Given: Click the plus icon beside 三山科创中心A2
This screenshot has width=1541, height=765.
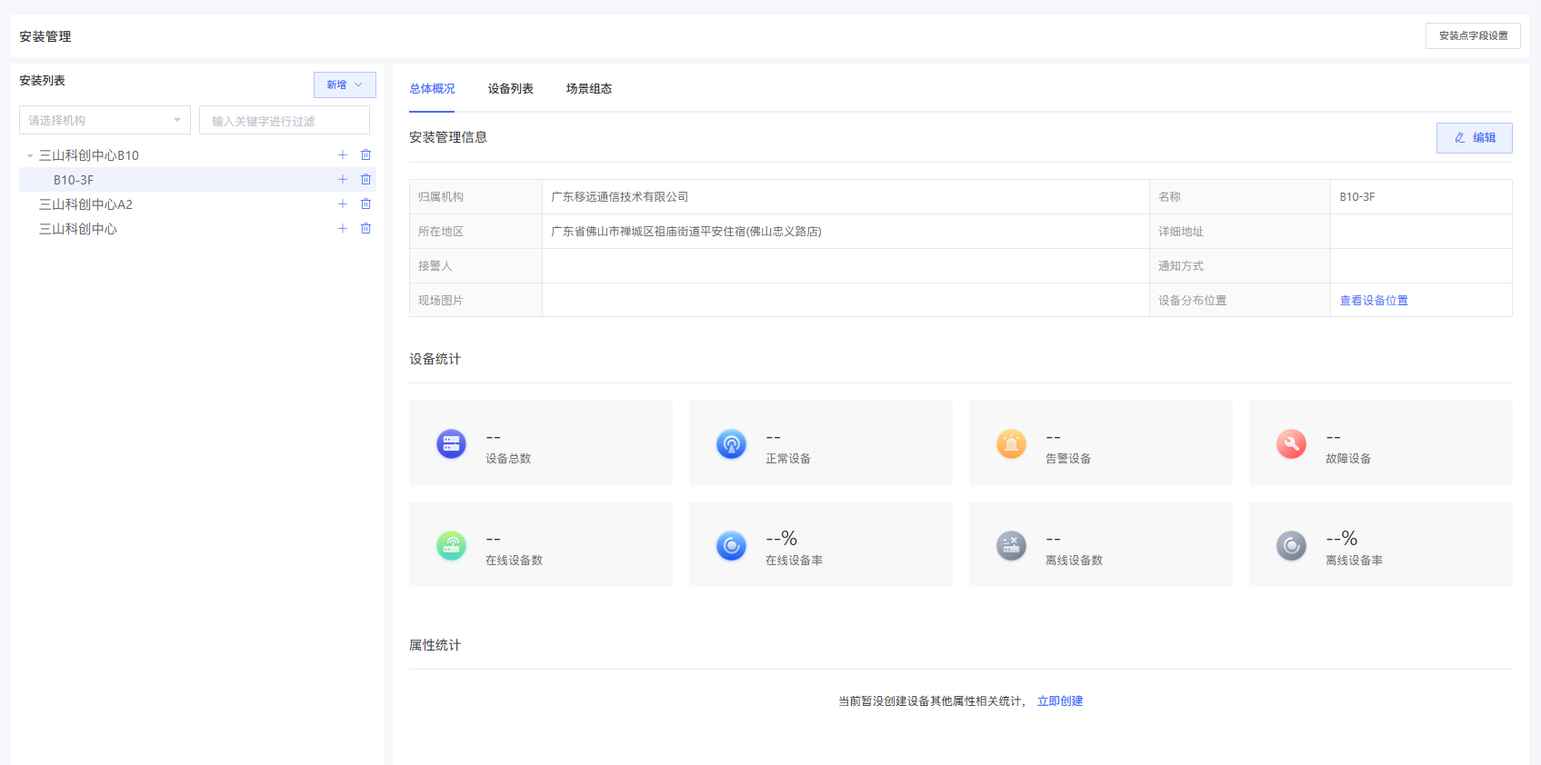Looking at the screenshot, I should click(343, 204).
